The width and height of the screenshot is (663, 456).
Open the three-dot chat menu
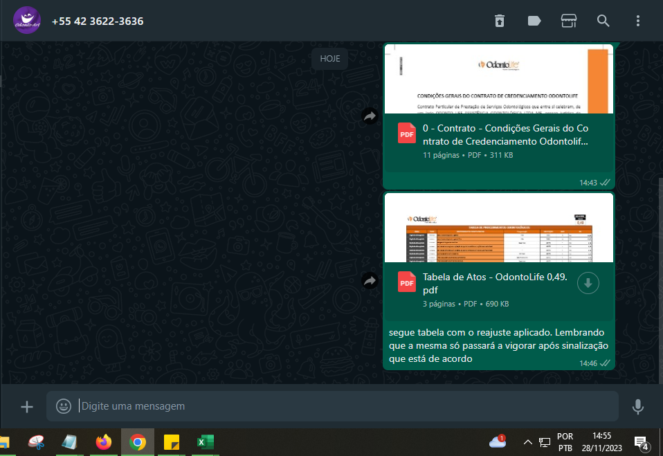click(x=637, y=21)
